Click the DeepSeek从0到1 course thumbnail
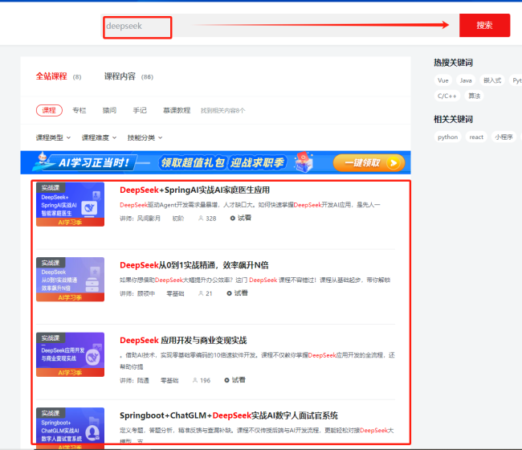 tap(70, 280)
